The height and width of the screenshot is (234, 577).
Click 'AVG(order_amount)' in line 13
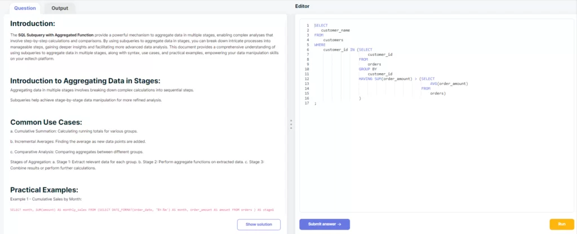449,83
